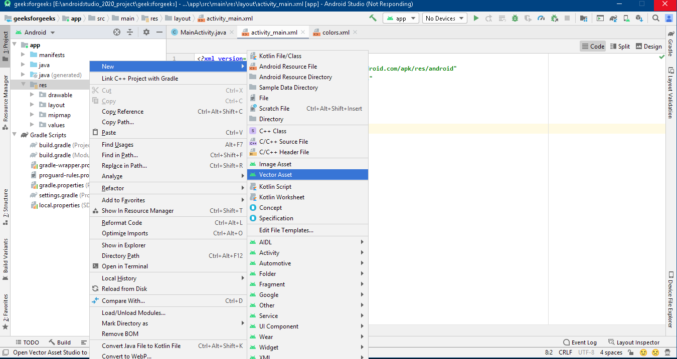Image resolution: width=677 pixels, height=359 pixels.
Task: Open the No Devices dropdown
Action: tap(444, 18)
